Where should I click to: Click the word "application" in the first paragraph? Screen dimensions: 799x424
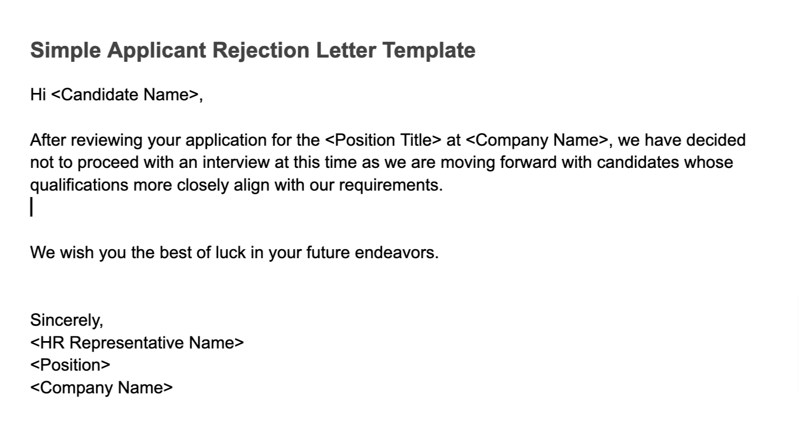[234, 140]
